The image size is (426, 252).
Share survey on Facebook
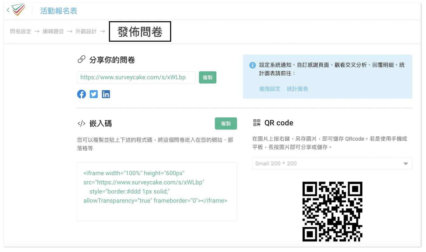(81, 94)
